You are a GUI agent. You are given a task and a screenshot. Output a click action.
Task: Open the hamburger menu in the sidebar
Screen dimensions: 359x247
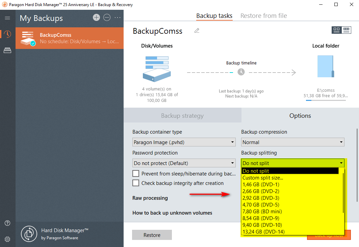pos(7,18)
